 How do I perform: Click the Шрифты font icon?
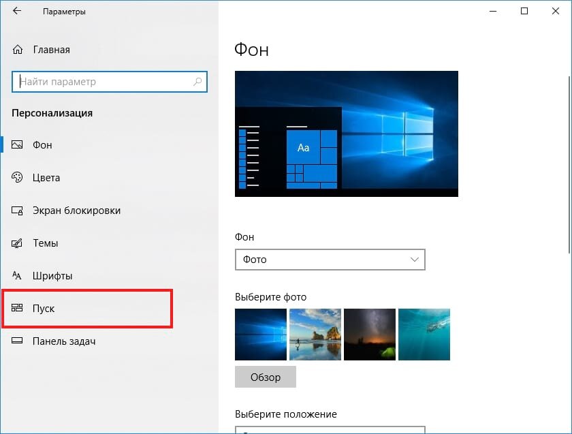17,275
